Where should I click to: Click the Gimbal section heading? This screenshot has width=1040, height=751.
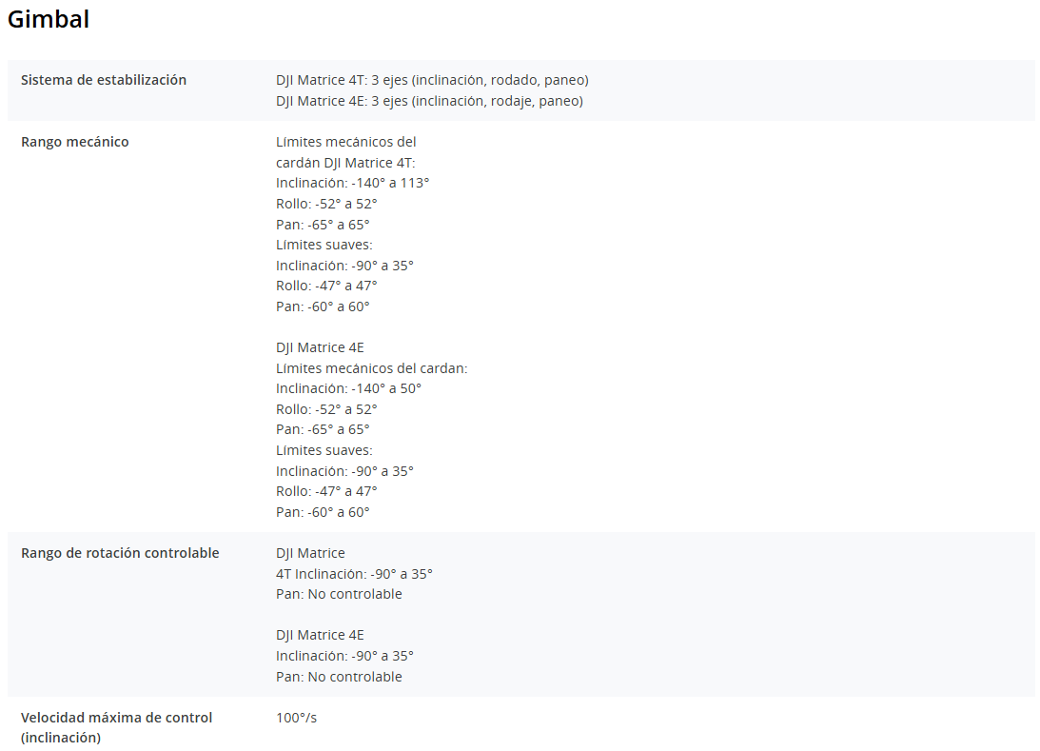coord(49,19)
